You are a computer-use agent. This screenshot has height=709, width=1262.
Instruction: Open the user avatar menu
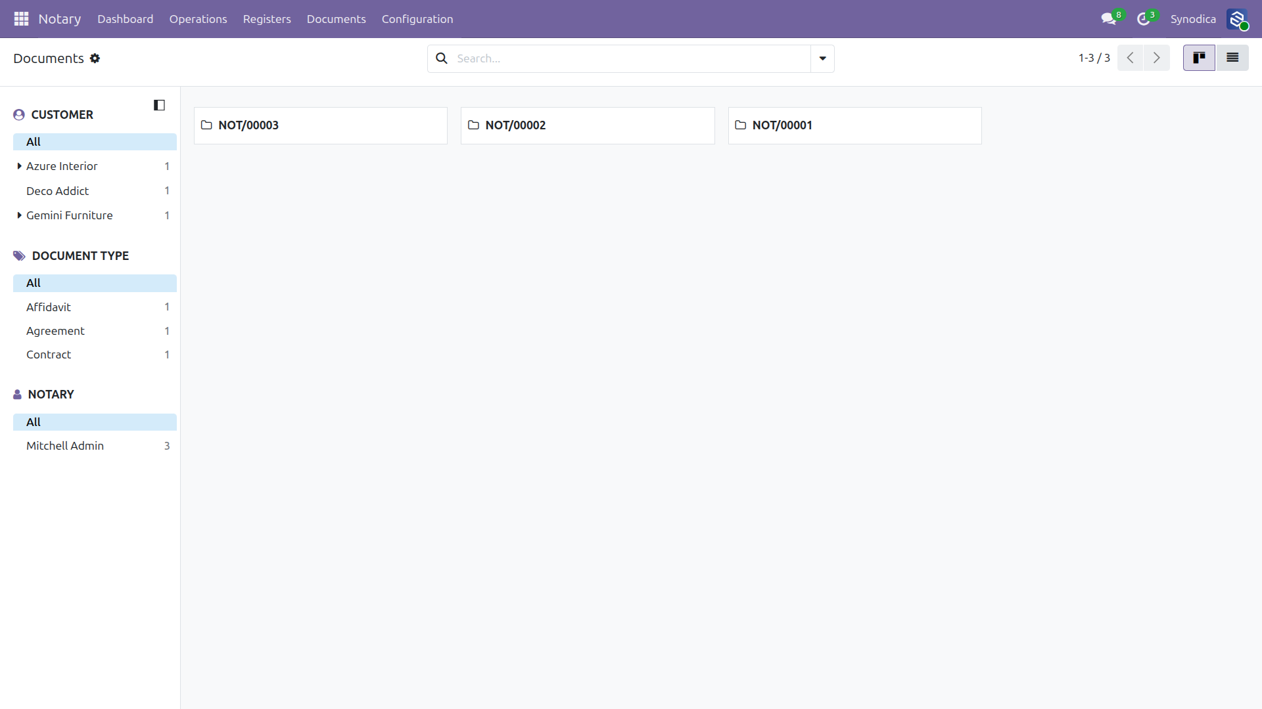click(x=1237, y=19)
